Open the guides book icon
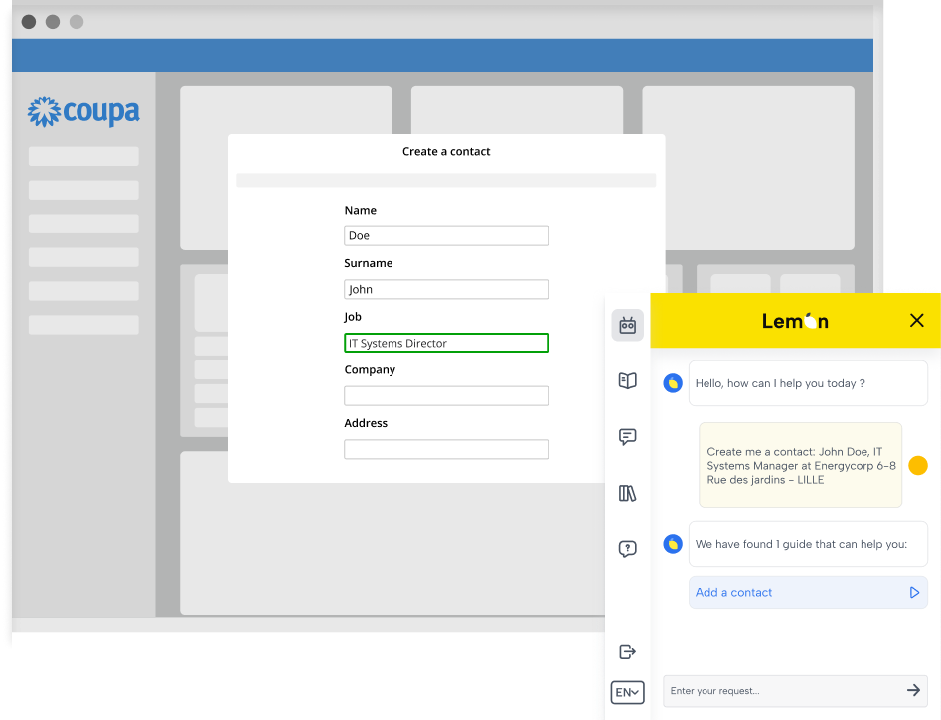941x720 pixels. click(x=627, y=380)
